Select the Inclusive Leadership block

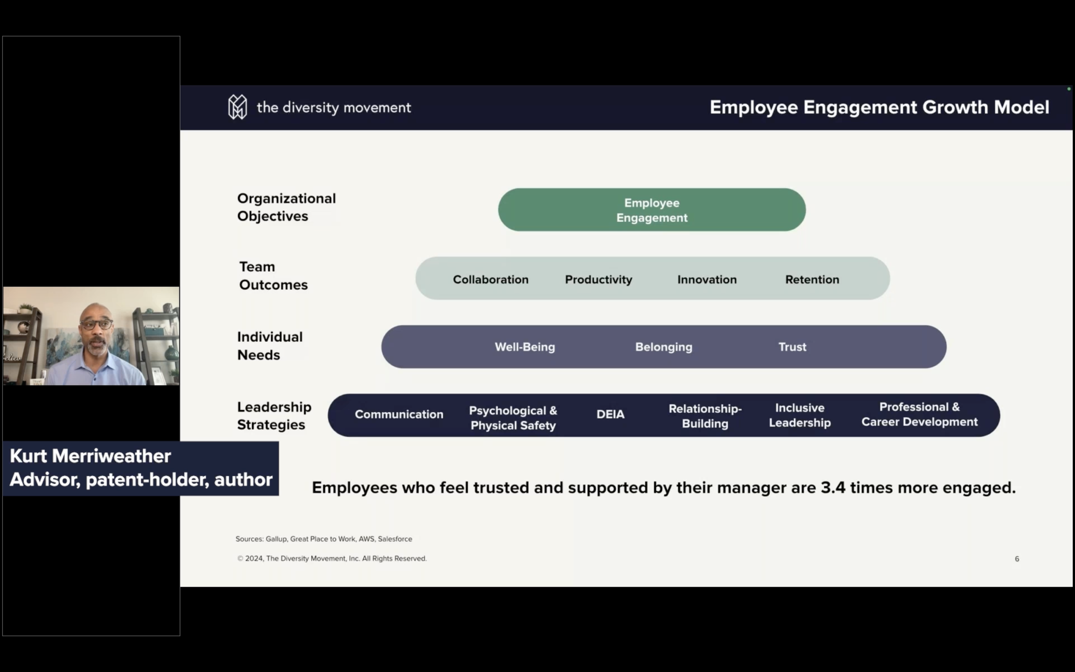[800, 415]
